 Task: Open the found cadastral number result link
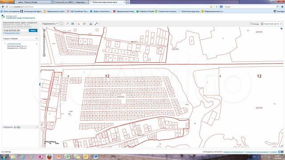pos(14,44)
